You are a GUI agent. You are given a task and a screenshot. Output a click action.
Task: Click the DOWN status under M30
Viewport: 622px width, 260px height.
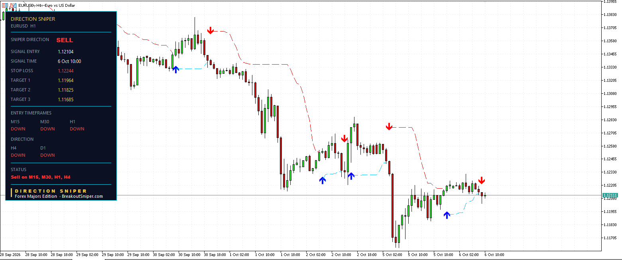pyautogui.click(x=47, y=129)
